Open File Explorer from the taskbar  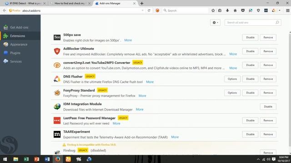tap(16, 159)
